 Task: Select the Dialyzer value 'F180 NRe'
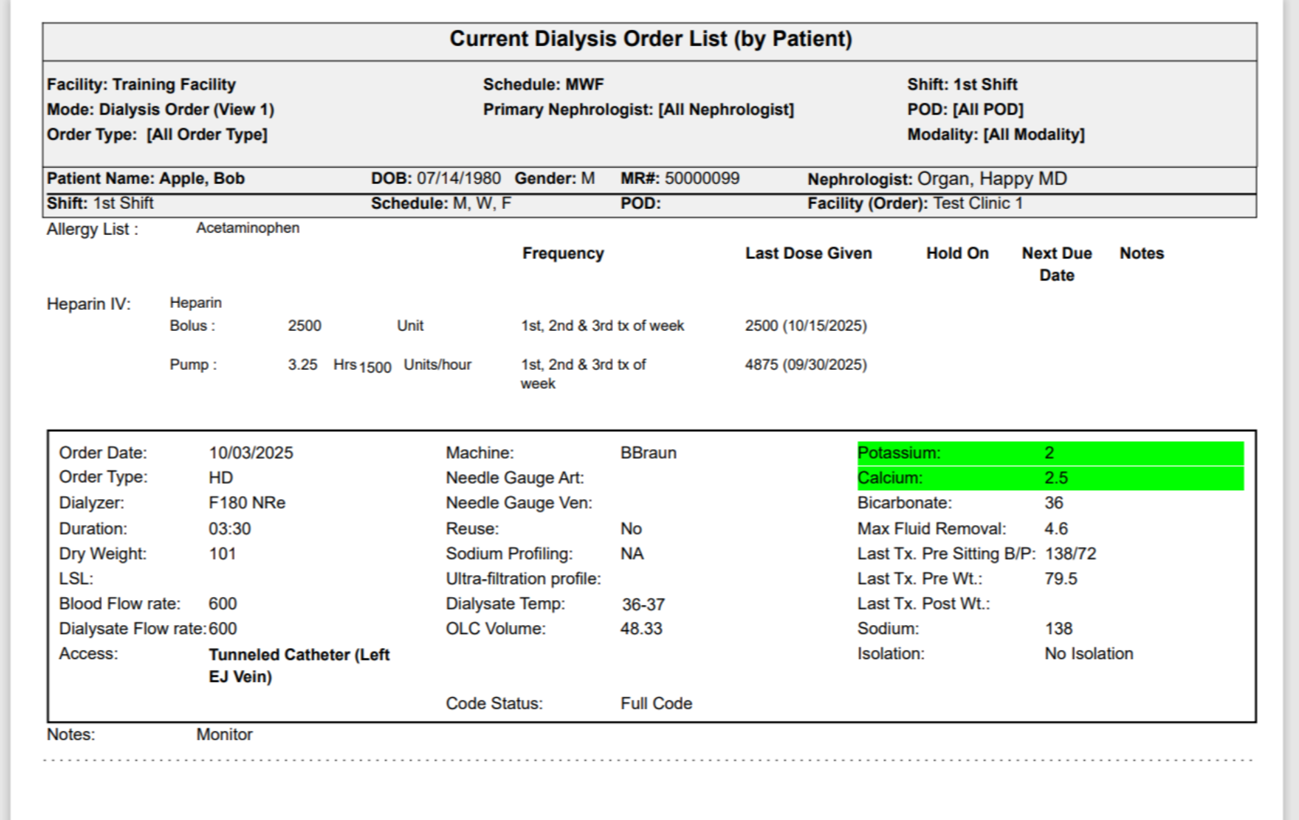point(247,503)
